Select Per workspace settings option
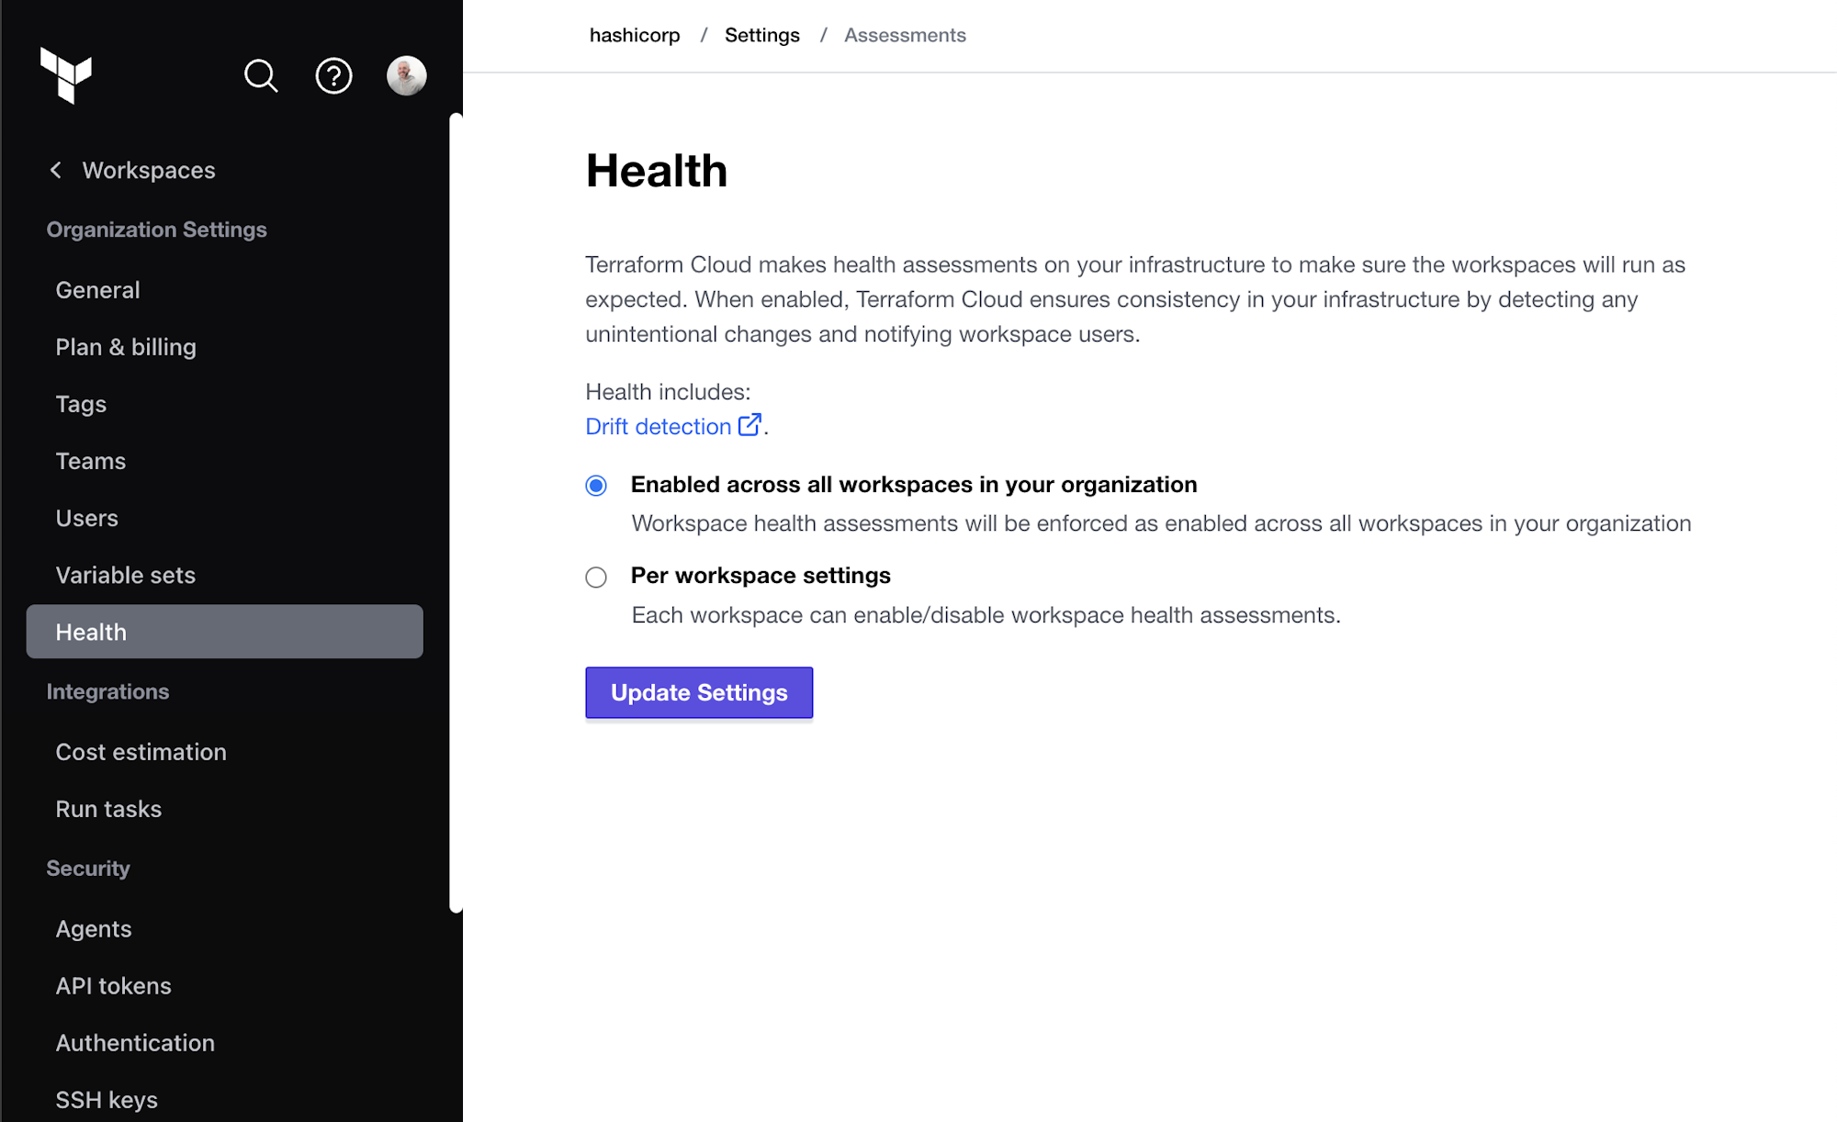 (x=596, y=577)
